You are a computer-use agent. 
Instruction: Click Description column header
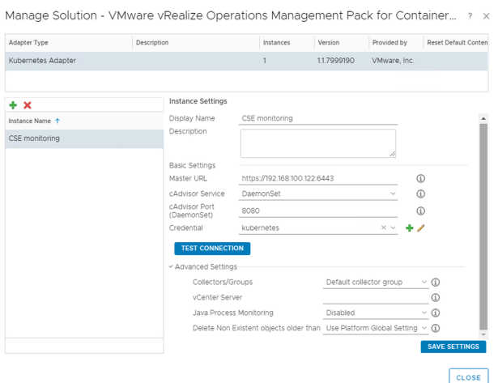coord(196,43)
